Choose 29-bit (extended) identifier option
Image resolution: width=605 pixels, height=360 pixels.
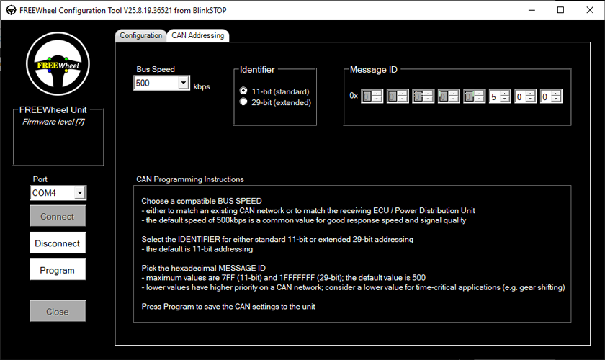243,102
